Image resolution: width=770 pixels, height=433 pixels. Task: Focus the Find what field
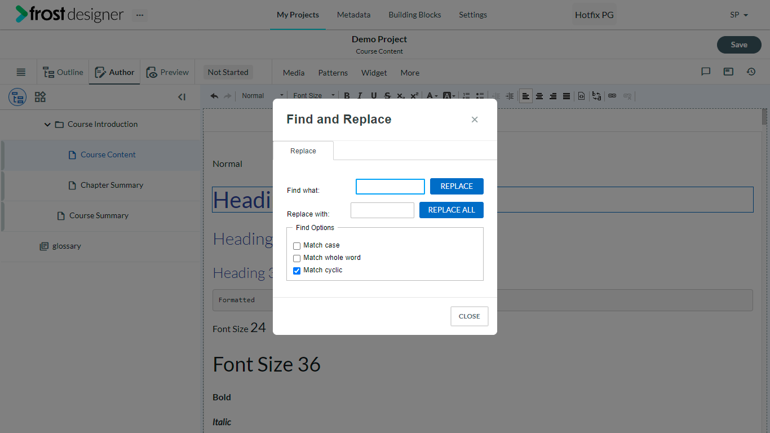390,187
